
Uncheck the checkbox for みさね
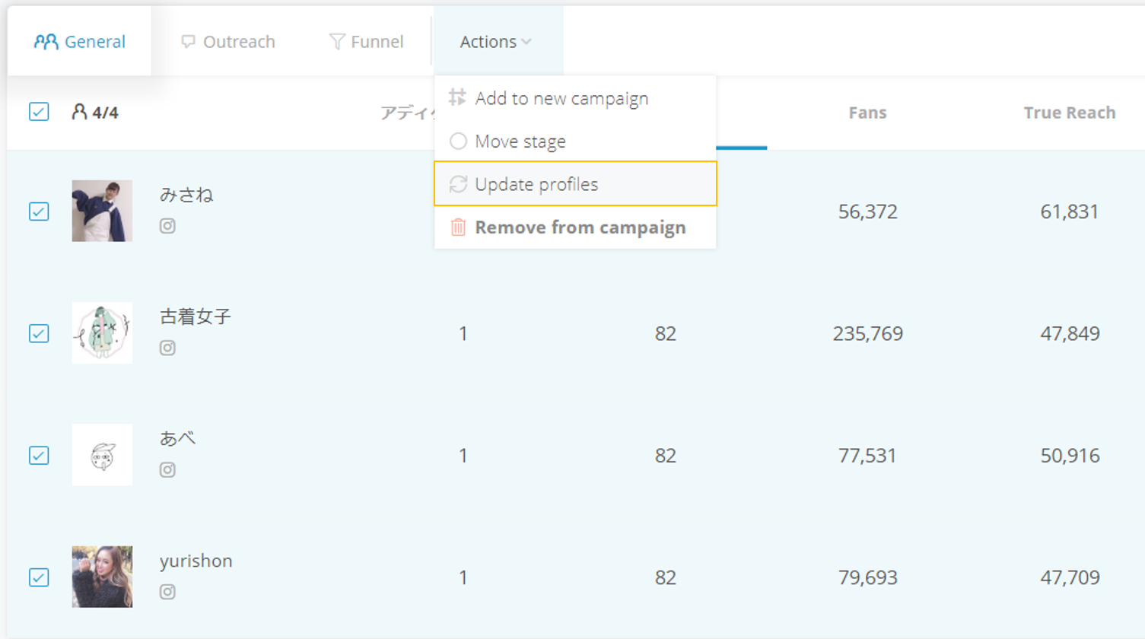pos(39,211)
